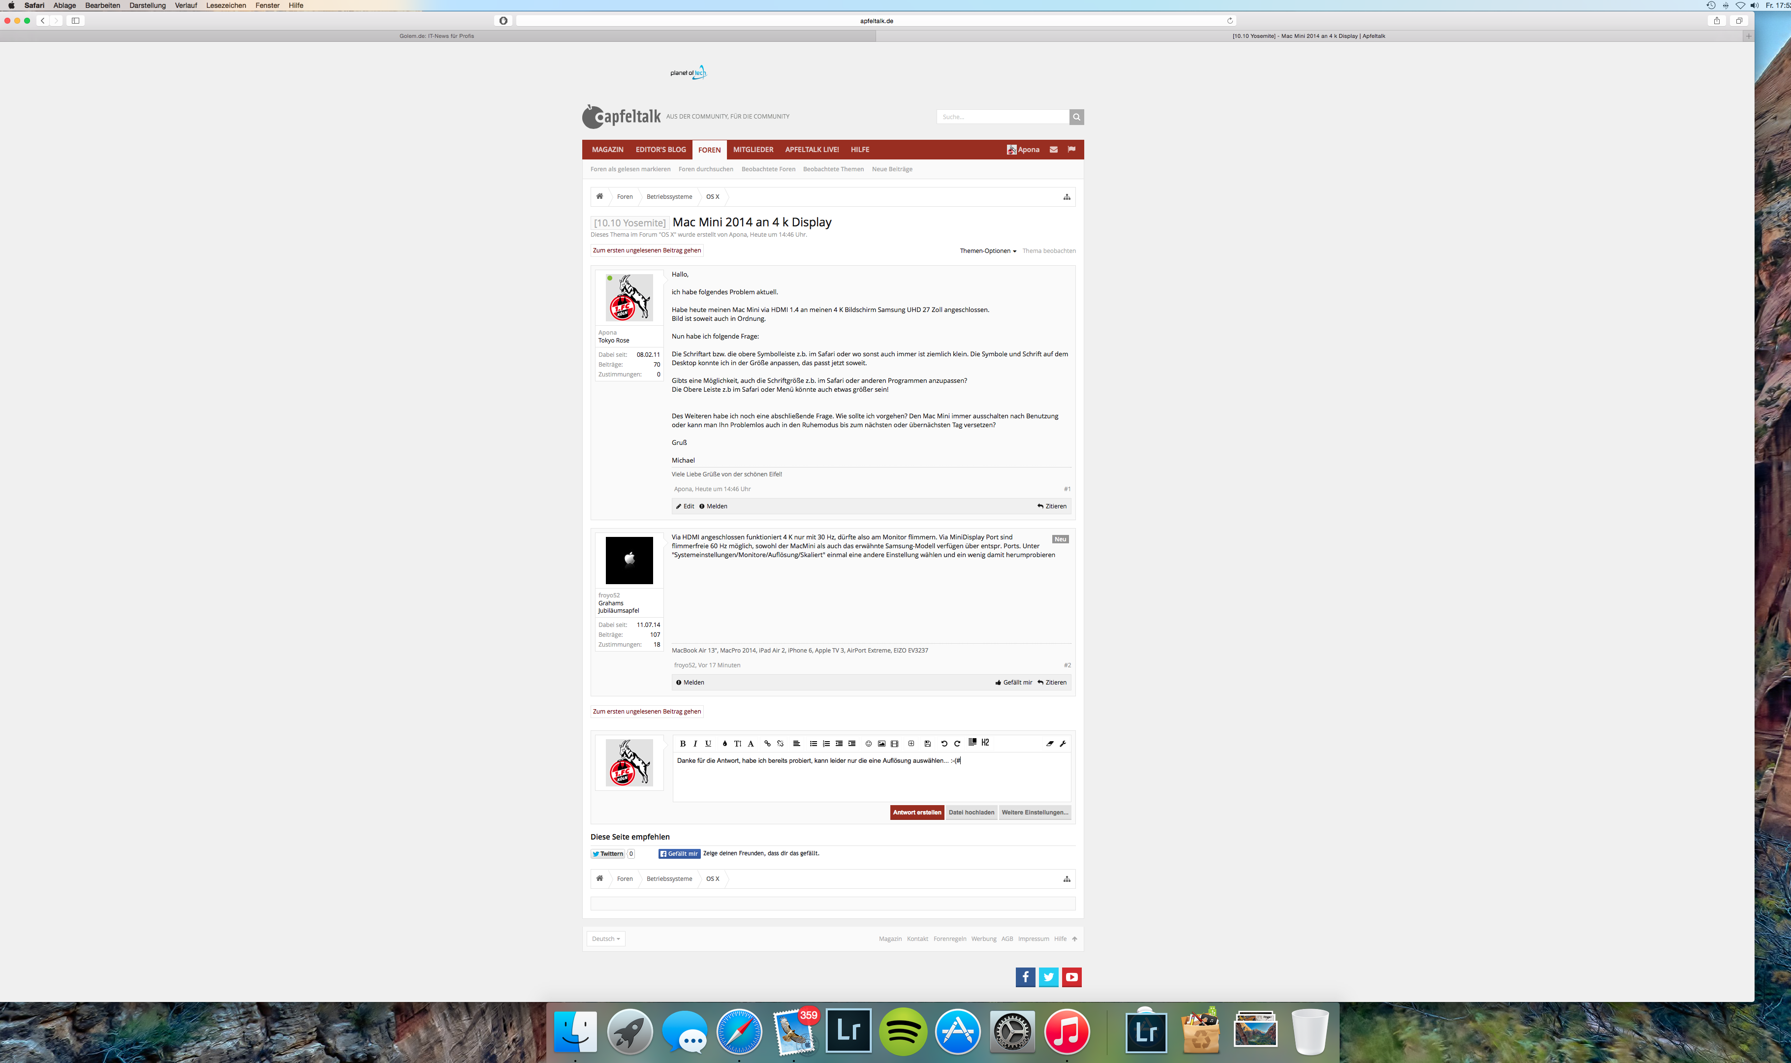1791x1063 pixels.
Task: Toggle bold formatting in reply editor
Action: (683, 744)
